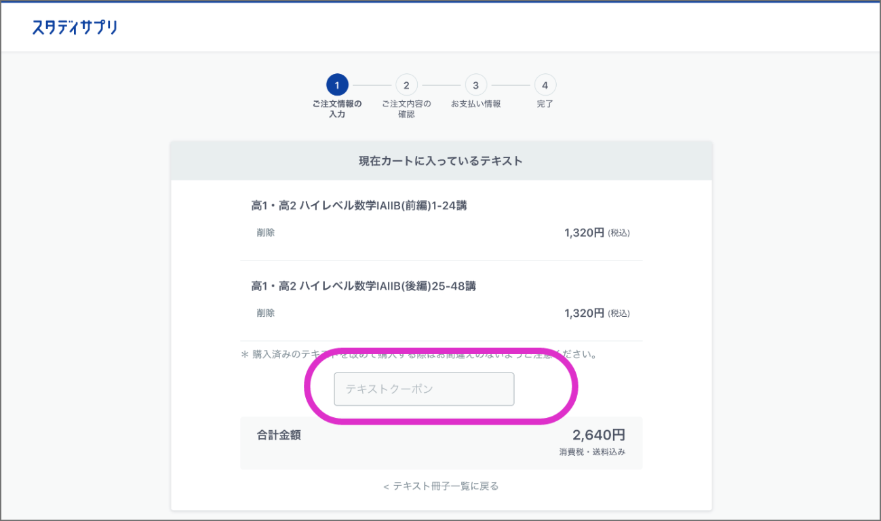This screenshot has width=881, height=521.
Task: Go back via テキスト冊子一覧に戻る link
Action: [x=441, y=486]
